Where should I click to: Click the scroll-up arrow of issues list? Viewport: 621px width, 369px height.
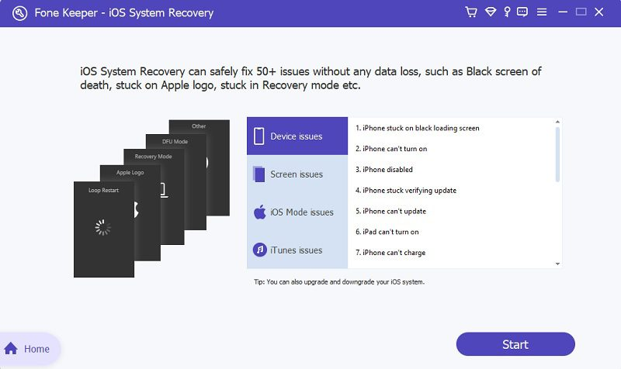(x=557, y=122)
